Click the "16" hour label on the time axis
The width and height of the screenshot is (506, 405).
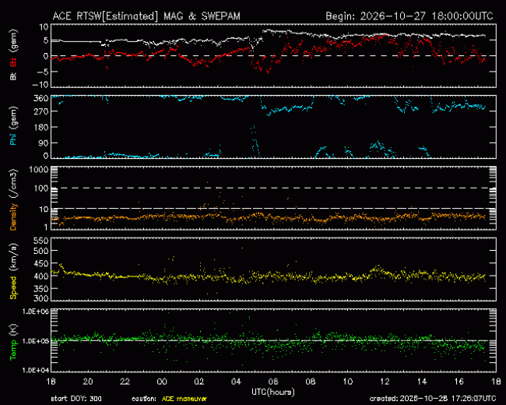[x=459, y=382]
